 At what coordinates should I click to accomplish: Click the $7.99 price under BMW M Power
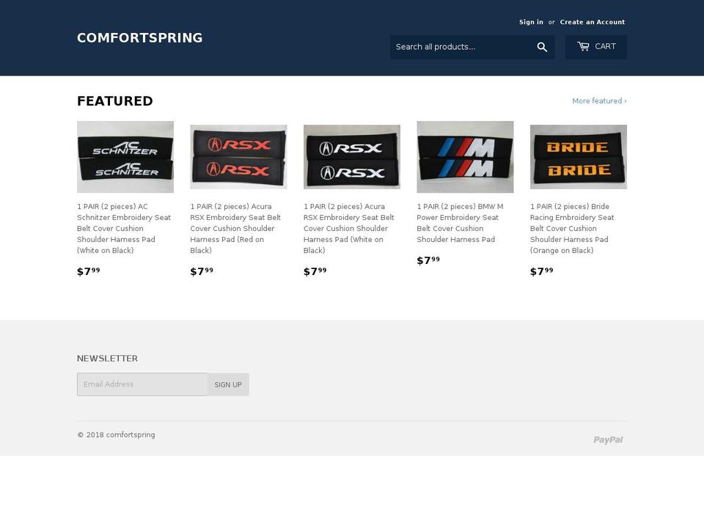(x=428, y=260)
